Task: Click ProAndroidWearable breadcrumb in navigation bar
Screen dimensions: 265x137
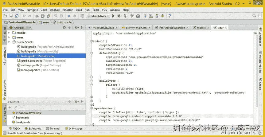Action: coord(20,22)
